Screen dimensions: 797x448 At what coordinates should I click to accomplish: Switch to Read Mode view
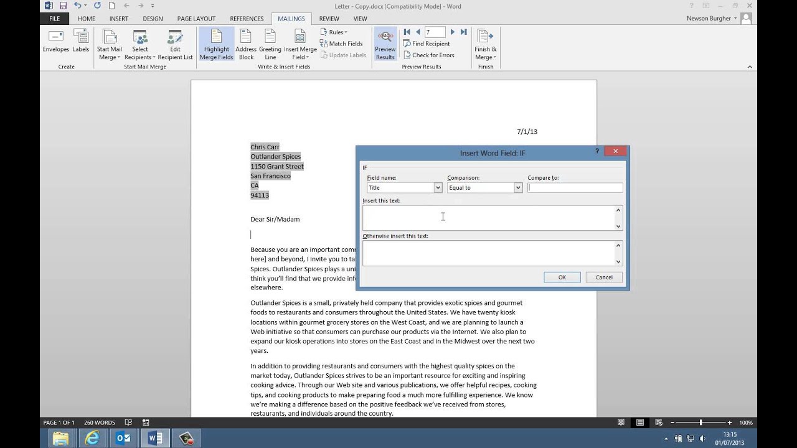click(621, 422)
